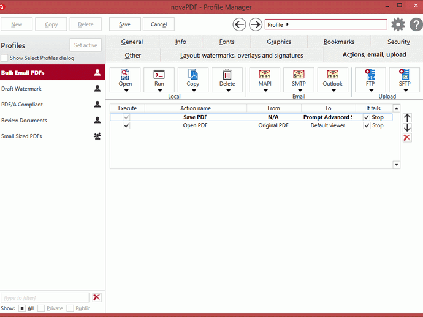
Task: Click the Open PDF action icon
Action: tap(125, 74)
